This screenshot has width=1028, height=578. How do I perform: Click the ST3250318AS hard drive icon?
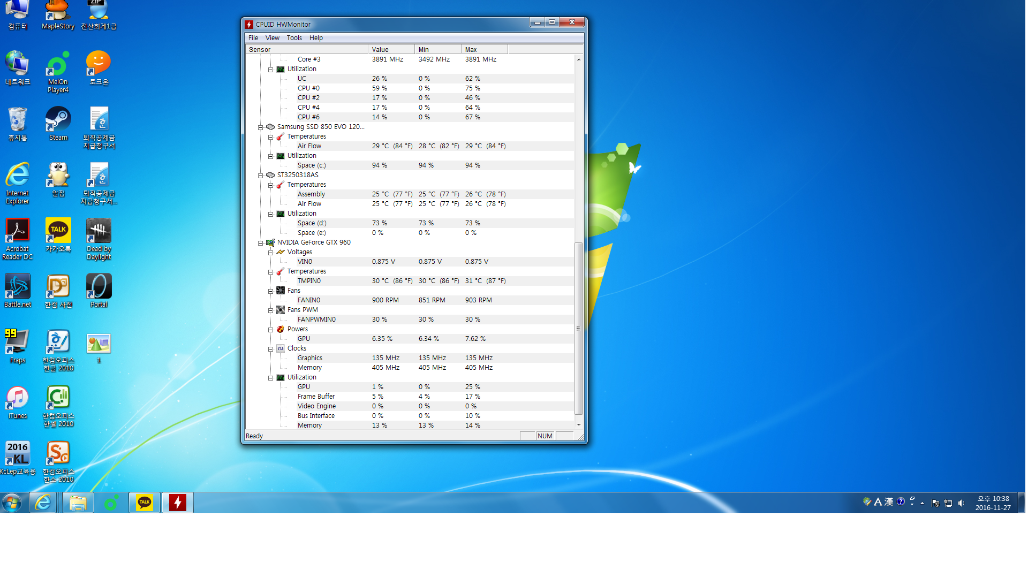pyautogui.click(x=270, y=175)
